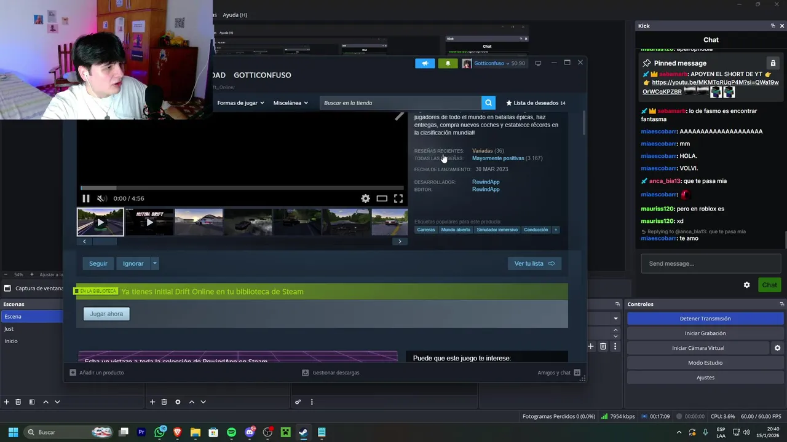Click 'Detener Transmisión' button
787x442 pixels.
point(705,319)
